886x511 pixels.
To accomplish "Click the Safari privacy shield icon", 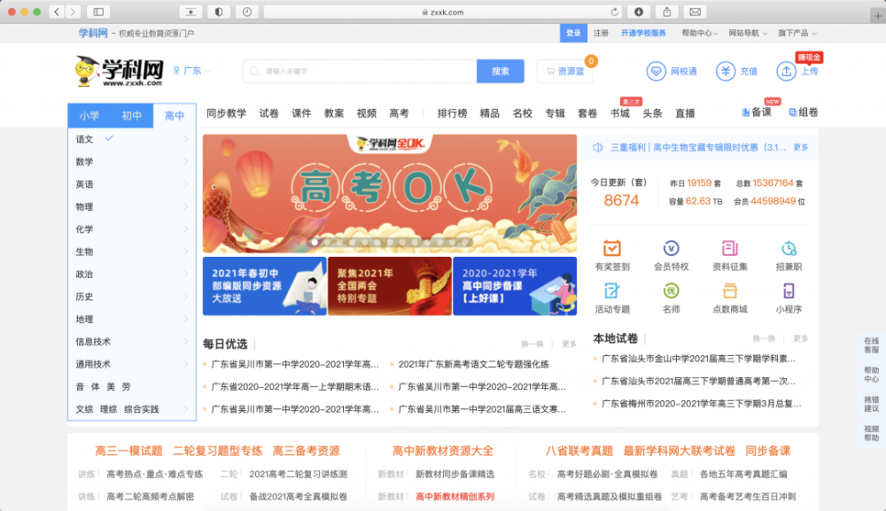I will point(219,12).
